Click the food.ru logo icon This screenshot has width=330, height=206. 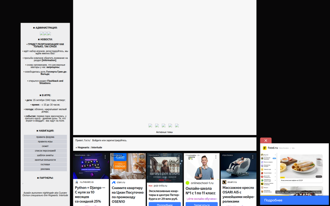pos(264,147)
